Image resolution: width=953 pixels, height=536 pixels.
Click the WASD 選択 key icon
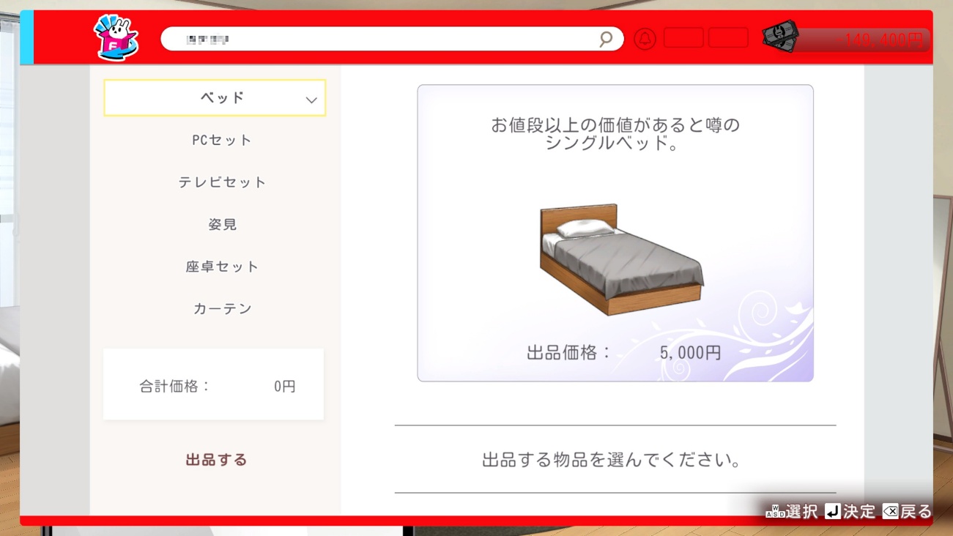coord(775,511)
